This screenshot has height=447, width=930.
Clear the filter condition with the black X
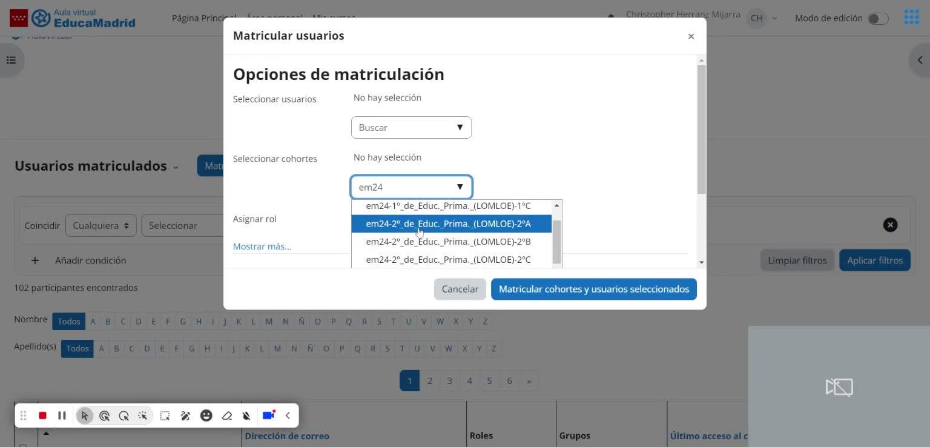890,225
